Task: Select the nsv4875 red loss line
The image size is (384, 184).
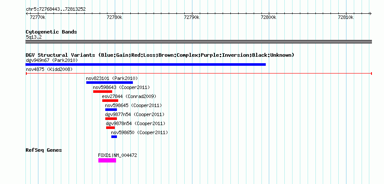Action: tap(199, 73)
